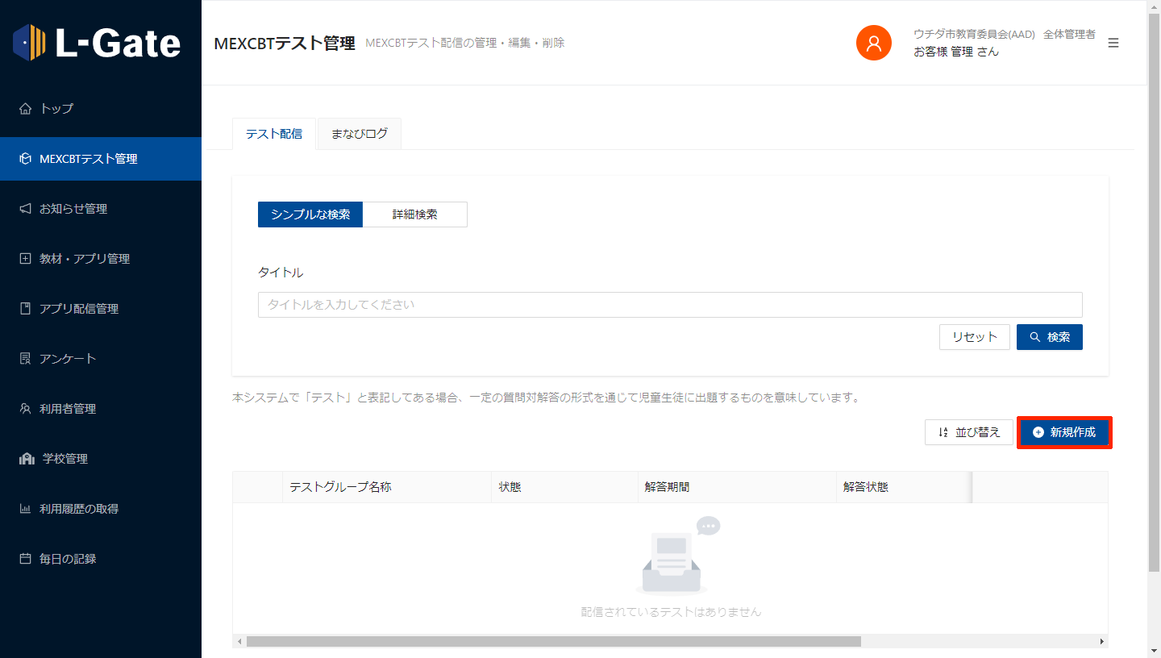This screenshot has height=658, width=1161.
Task: Click the 利用履歴の取得 chart icon
Action: tap(25, 509)
